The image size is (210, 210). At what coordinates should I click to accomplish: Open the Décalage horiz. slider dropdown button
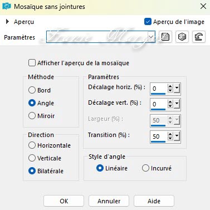pos(177,89)
